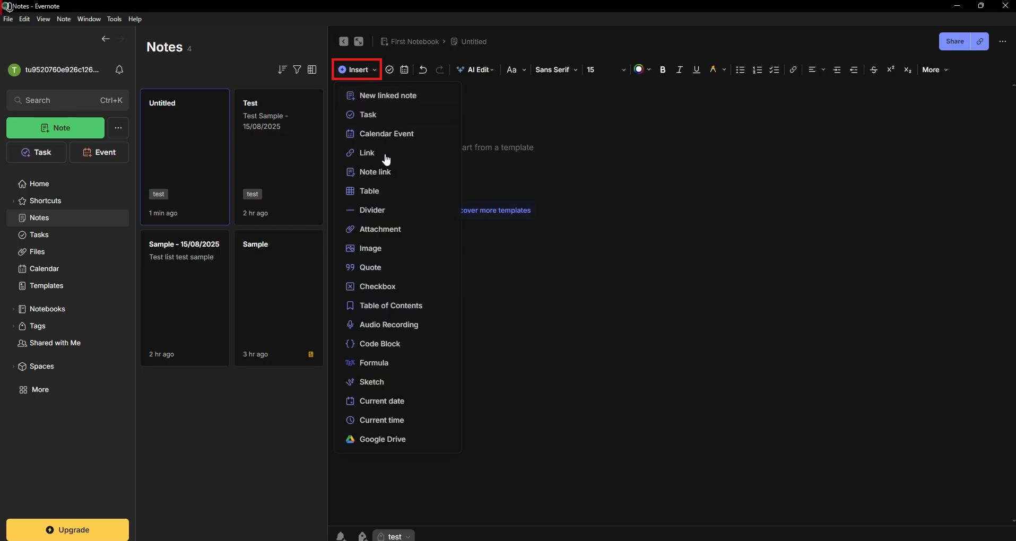
Task: Toggle underline formatting
Action: click(x=697, y=69)
